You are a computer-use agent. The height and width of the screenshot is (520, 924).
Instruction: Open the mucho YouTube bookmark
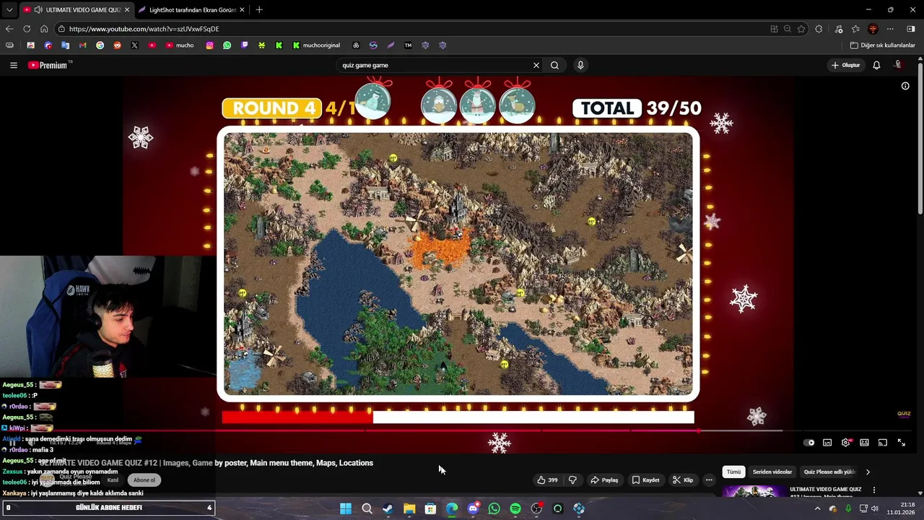[180, 45]
